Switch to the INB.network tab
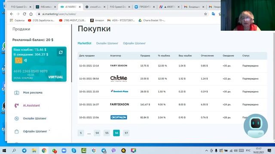275x154 pixels. point(46,7)
